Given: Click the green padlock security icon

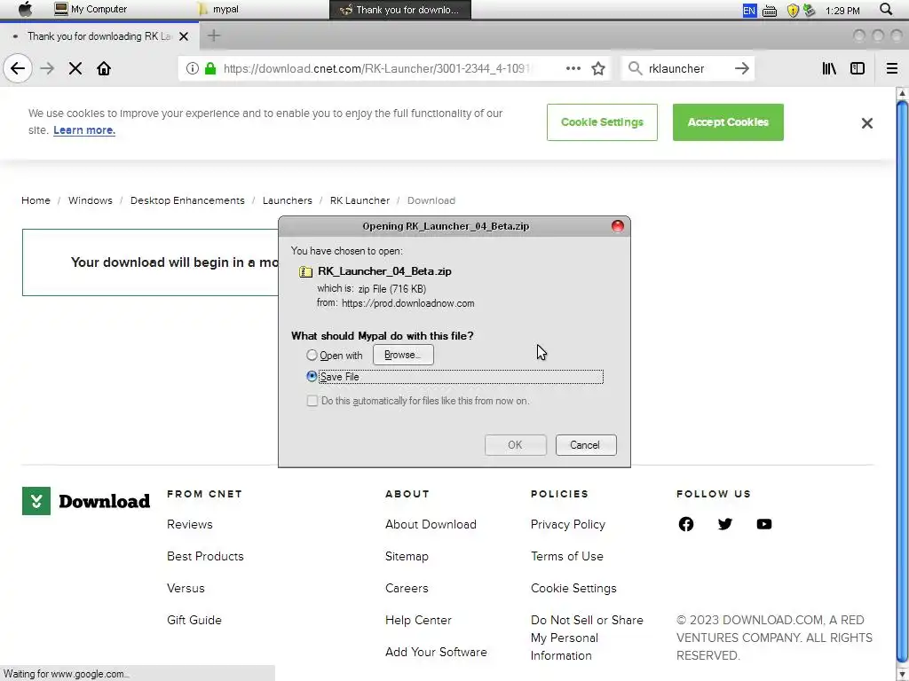Looking at the screenshot, I should pos(210,68).
